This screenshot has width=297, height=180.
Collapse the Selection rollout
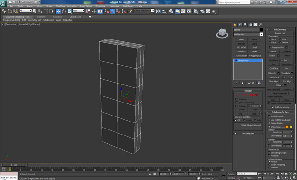pyautogui.click(x=248, y=91)
